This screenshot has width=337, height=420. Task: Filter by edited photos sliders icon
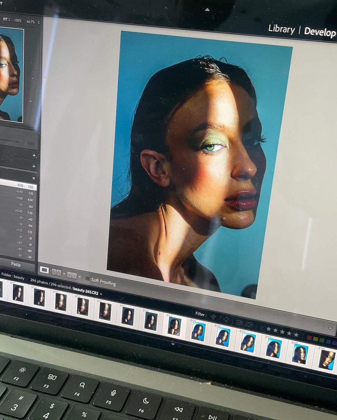(x=240, y=322)
